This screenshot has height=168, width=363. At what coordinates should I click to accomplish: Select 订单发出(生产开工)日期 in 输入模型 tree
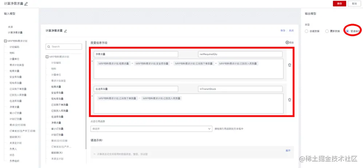point(22,131)
